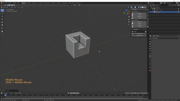The image size is (180, 101).
Task: Open the Output properties tab
Action: pos(150,44)
